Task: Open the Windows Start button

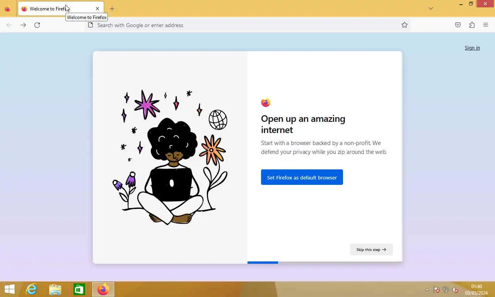Action: 9,289
